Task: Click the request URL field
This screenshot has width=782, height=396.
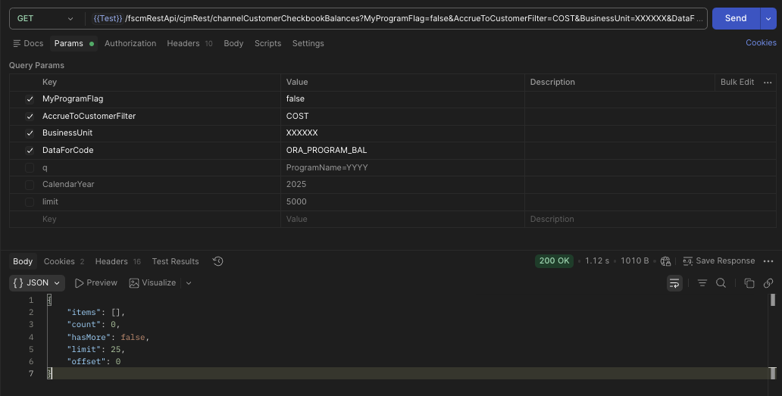Action: click(396, 18)
